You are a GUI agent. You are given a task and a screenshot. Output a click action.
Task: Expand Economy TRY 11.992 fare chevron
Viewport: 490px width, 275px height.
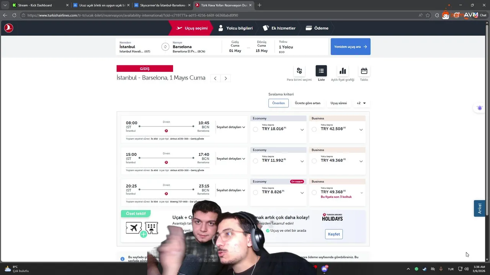(302, 162)
